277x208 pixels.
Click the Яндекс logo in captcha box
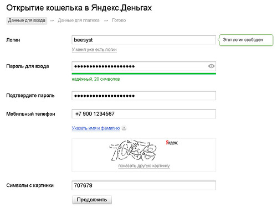pos(172,142)
